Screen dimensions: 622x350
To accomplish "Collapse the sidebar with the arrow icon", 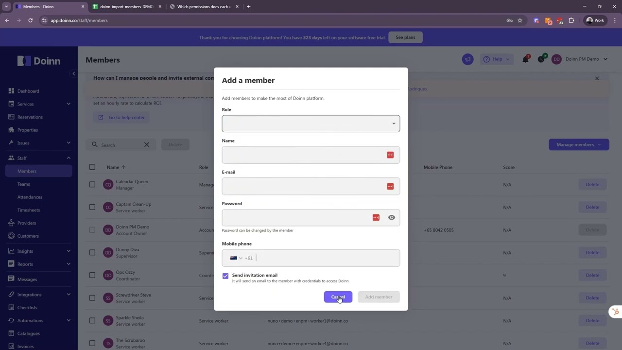I will click(74, 74).
